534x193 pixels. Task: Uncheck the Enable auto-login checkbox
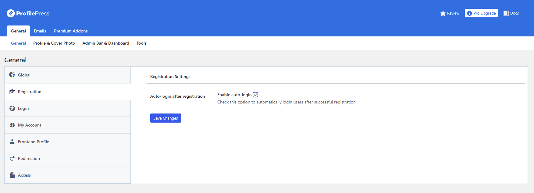(x=255, y=95)
